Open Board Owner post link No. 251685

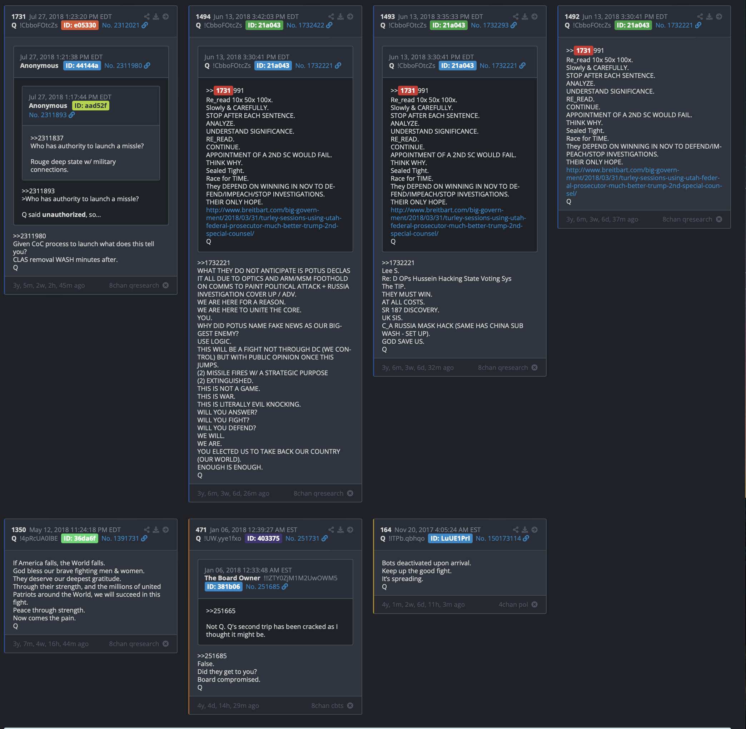click(263, 586)
